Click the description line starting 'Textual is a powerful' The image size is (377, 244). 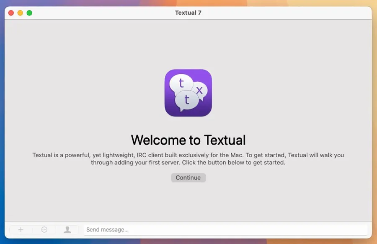(x=188, y=155)
